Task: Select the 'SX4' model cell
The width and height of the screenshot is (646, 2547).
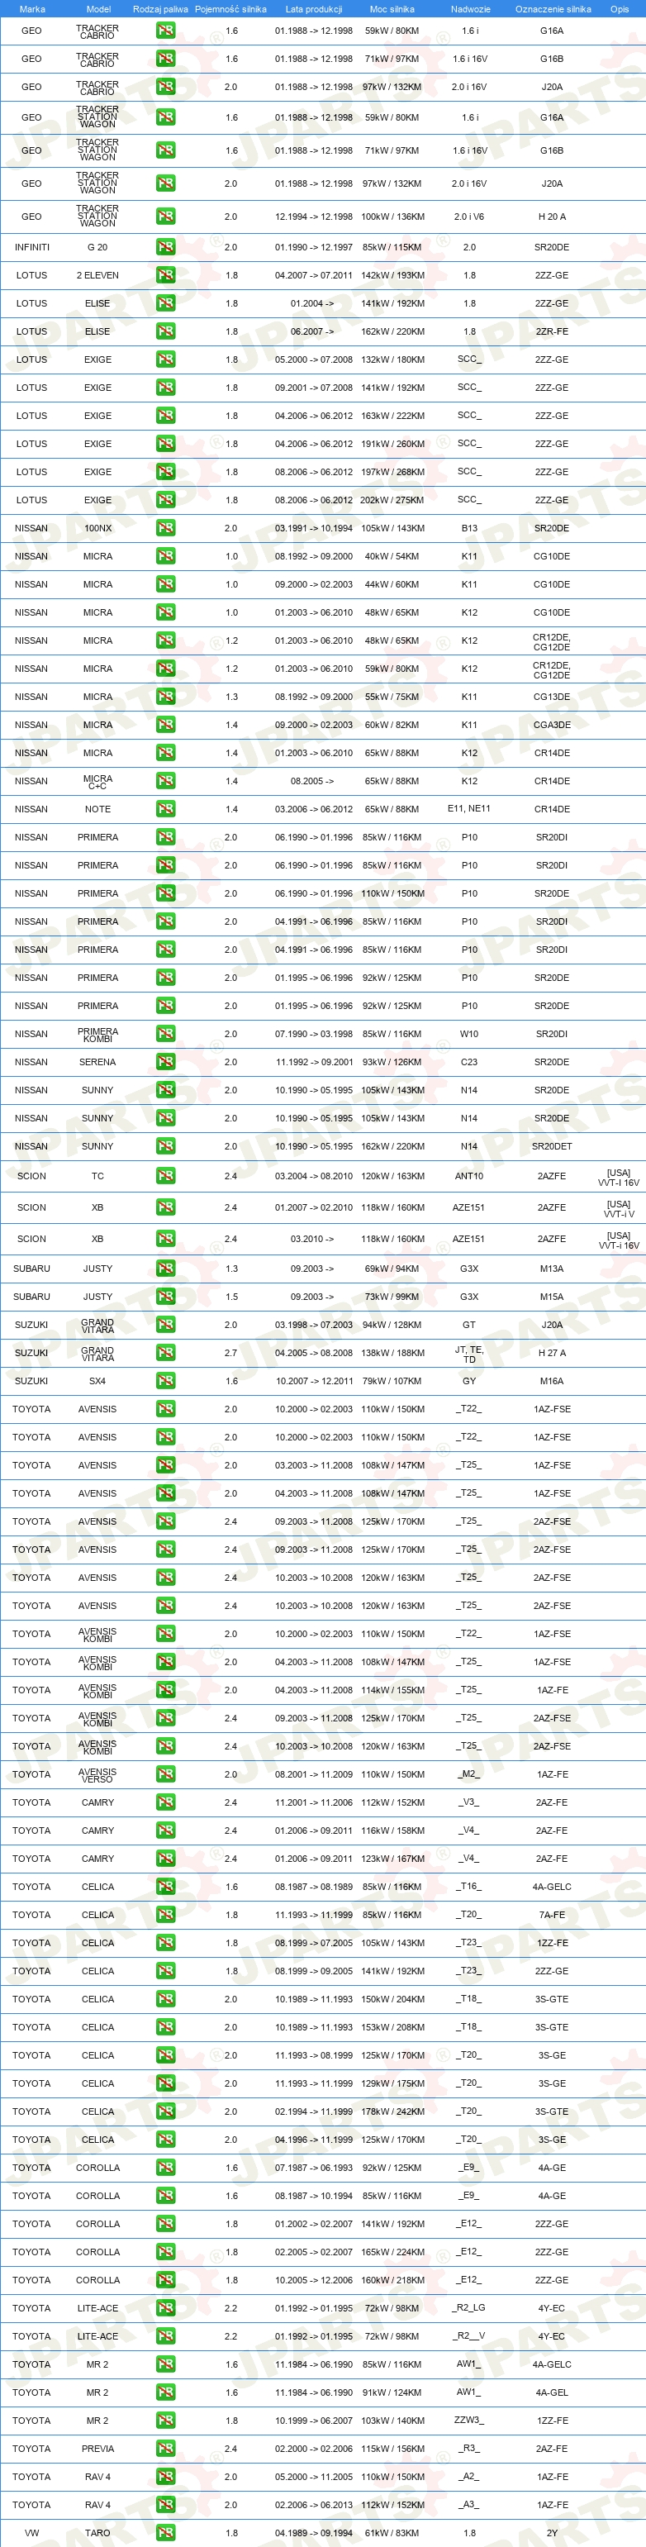Action: tap(97, 1380)
